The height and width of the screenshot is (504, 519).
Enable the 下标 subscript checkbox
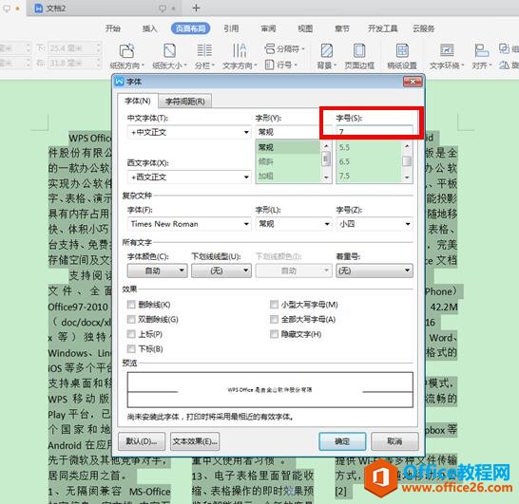131,348
